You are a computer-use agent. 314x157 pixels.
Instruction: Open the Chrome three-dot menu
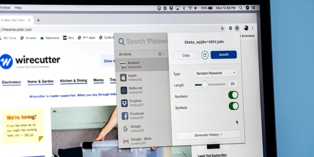tap(253, 28)
